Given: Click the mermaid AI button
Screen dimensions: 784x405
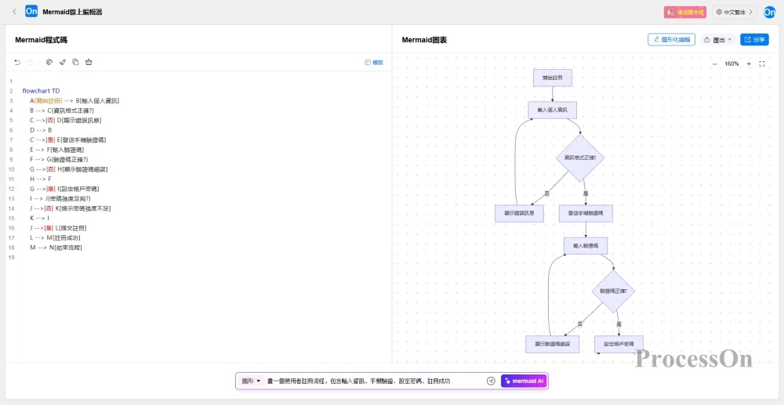Looking at the screenshot, I should [524, 381].
